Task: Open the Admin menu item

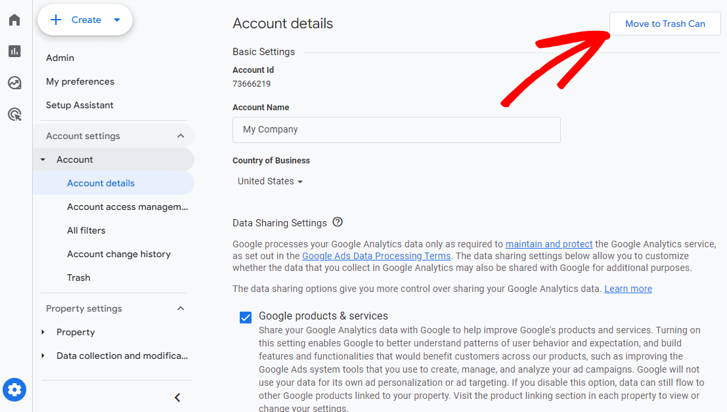Action: 60,58
